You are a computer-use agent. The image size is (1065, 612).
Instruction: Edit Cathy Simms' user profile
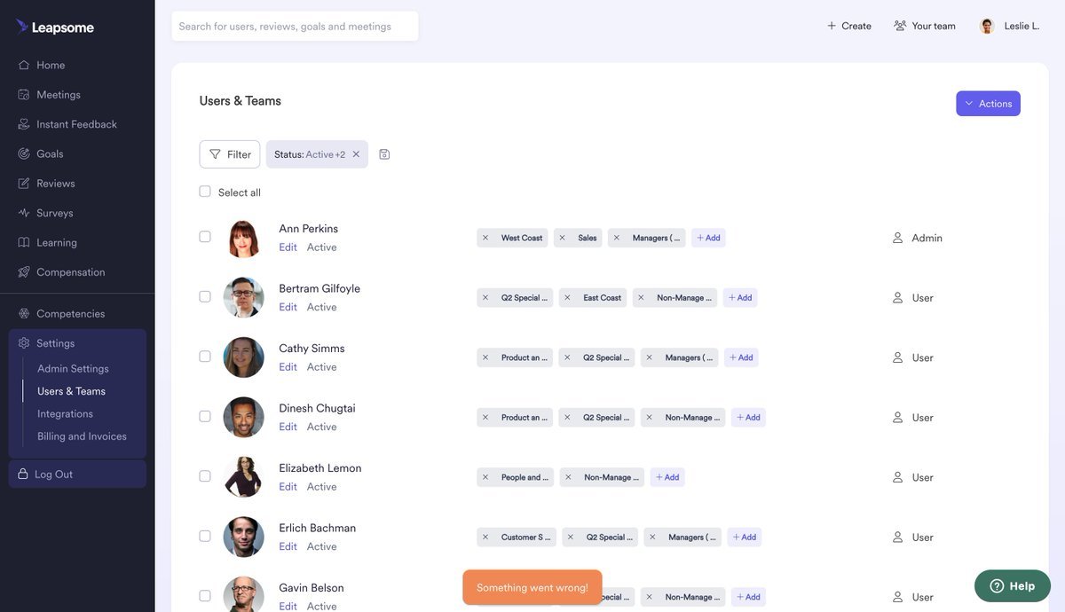pos(288,367)
